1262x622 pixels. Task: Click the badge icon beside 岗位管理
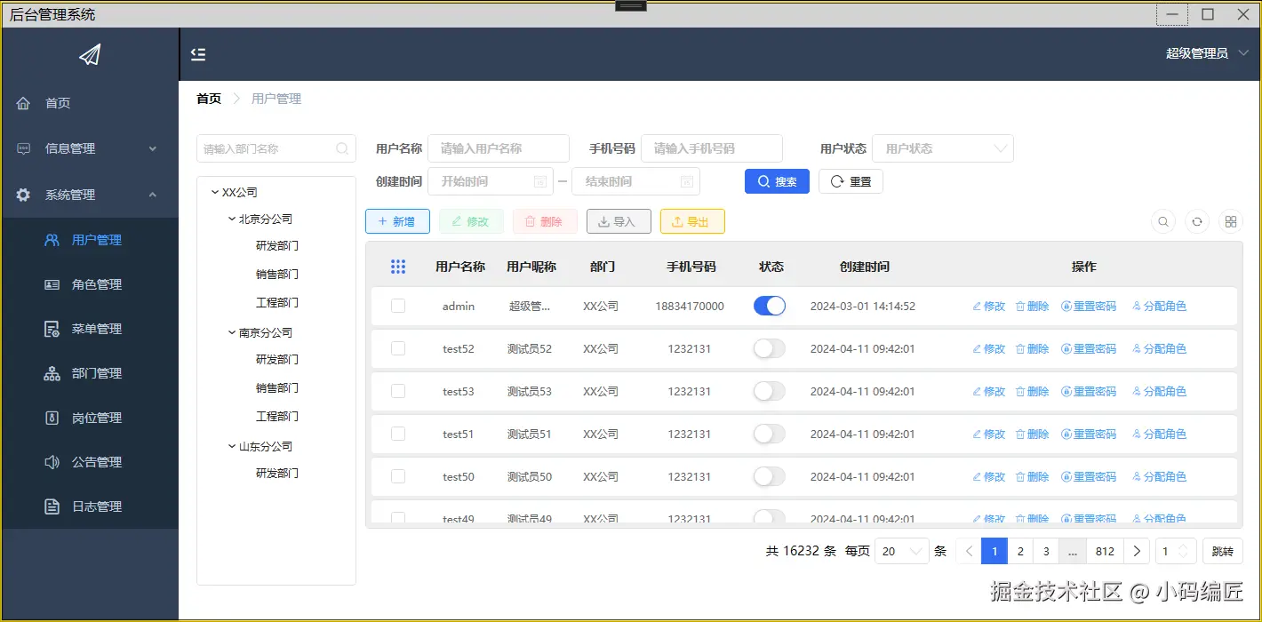[52, 418]
